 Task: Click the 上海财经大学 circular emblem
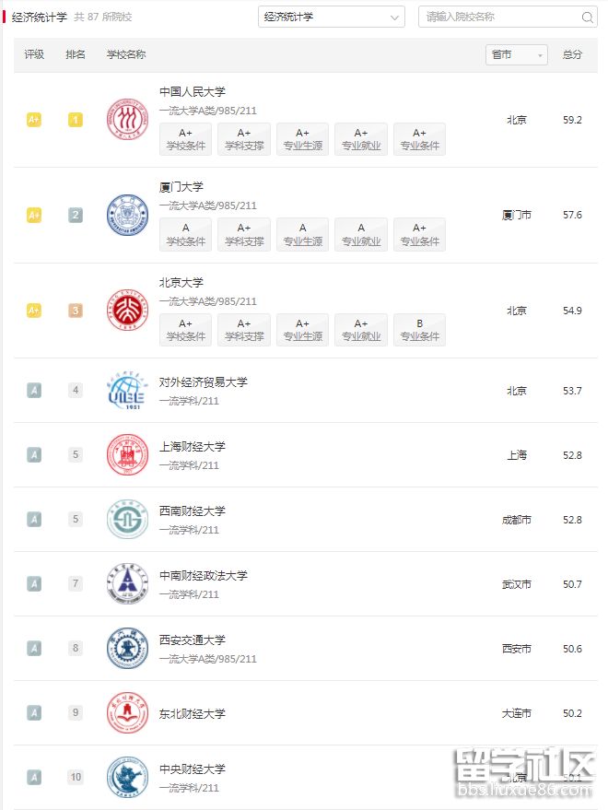[x=127, y=454]
